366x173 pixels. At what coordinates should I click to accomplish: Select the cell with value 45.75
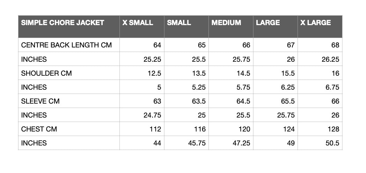186,143
